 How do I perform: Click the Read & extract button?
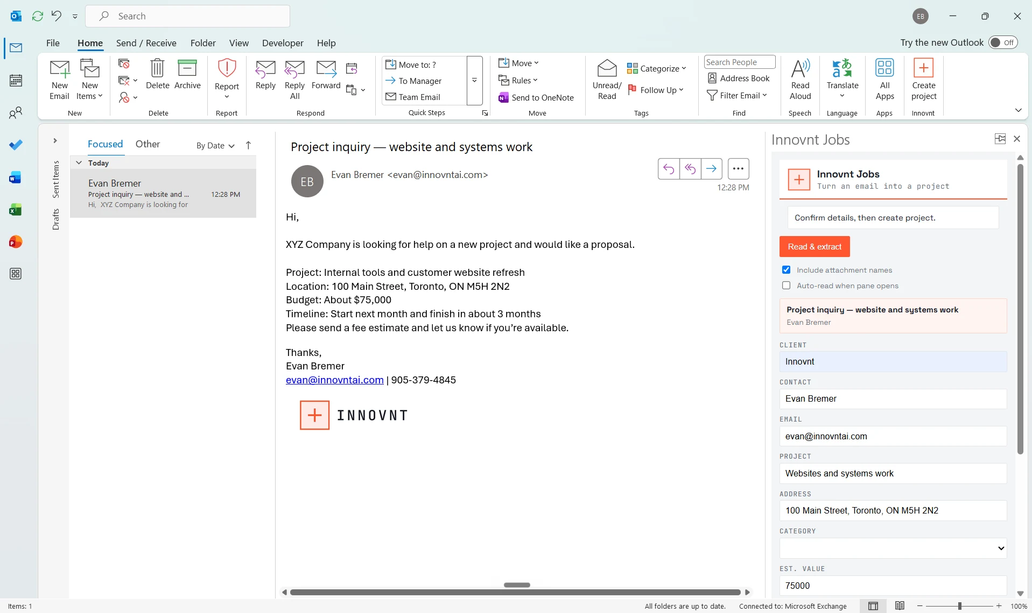(815, 247)
